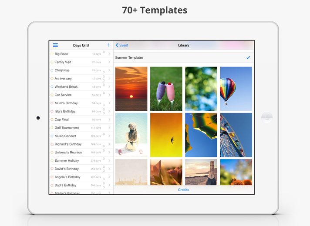This screenshot has height=226, width=310.
Task: Toggle the Christmas circle marker
Action: [x=52, y=70]
